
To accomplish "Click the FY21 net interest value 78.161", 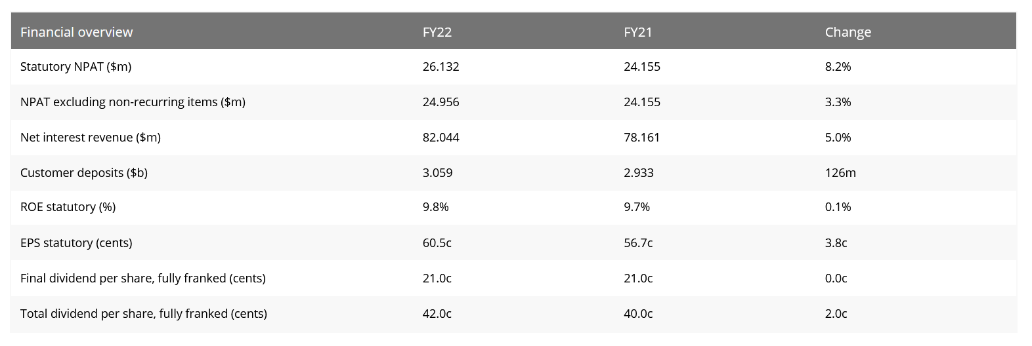I will click(641, 138).
